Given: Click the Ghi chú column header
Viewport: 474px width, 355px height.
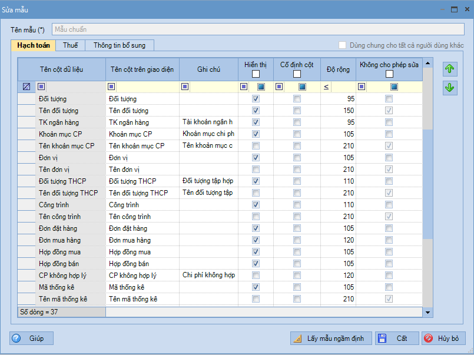Looking at the screenshot, I should click(x=208, y=69).
